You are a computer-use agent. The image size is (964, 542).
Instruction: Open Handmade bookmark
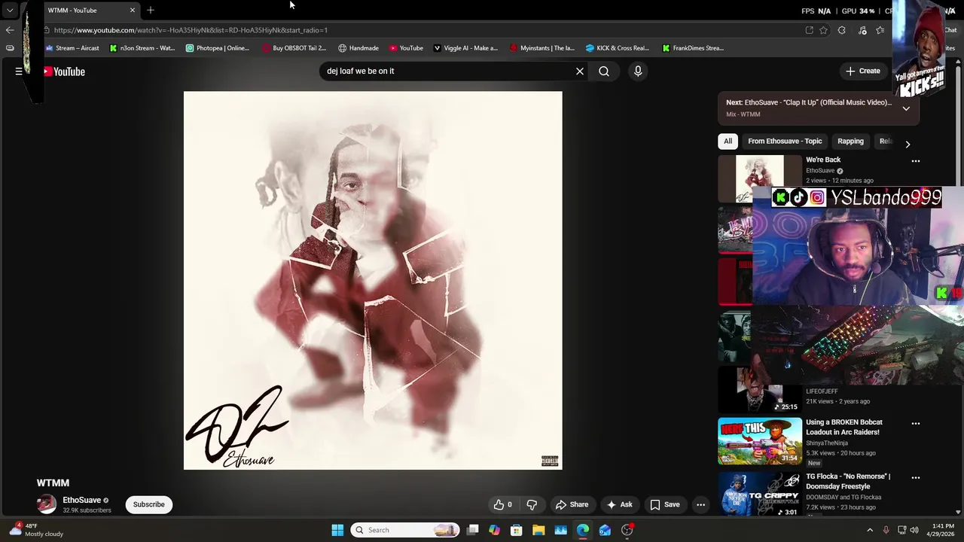pos(358,48)
